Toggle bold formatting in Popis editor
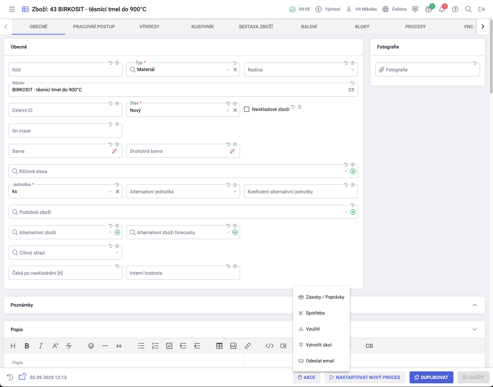Image resolution: width=493 pixels, height=387 pixels. [27, 346]
